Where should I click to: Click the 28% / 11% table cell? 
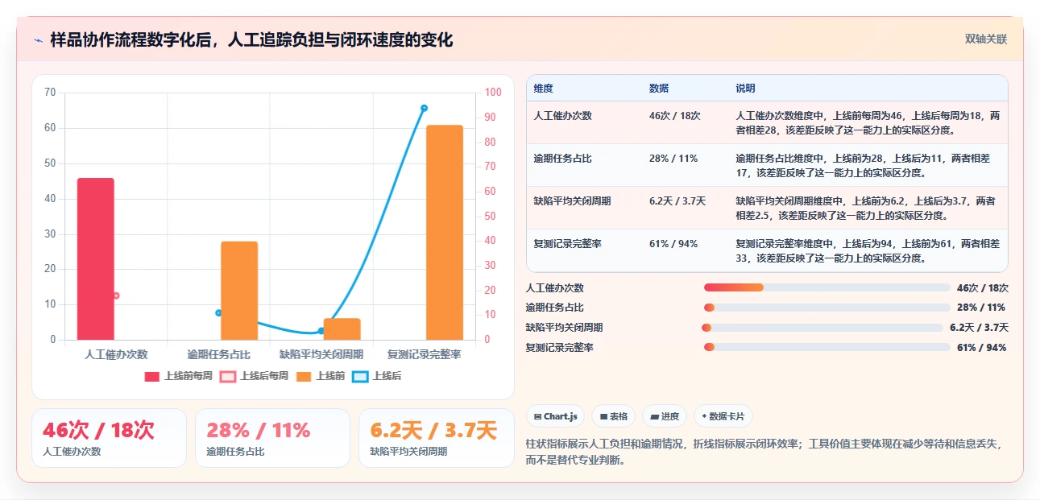673,159
